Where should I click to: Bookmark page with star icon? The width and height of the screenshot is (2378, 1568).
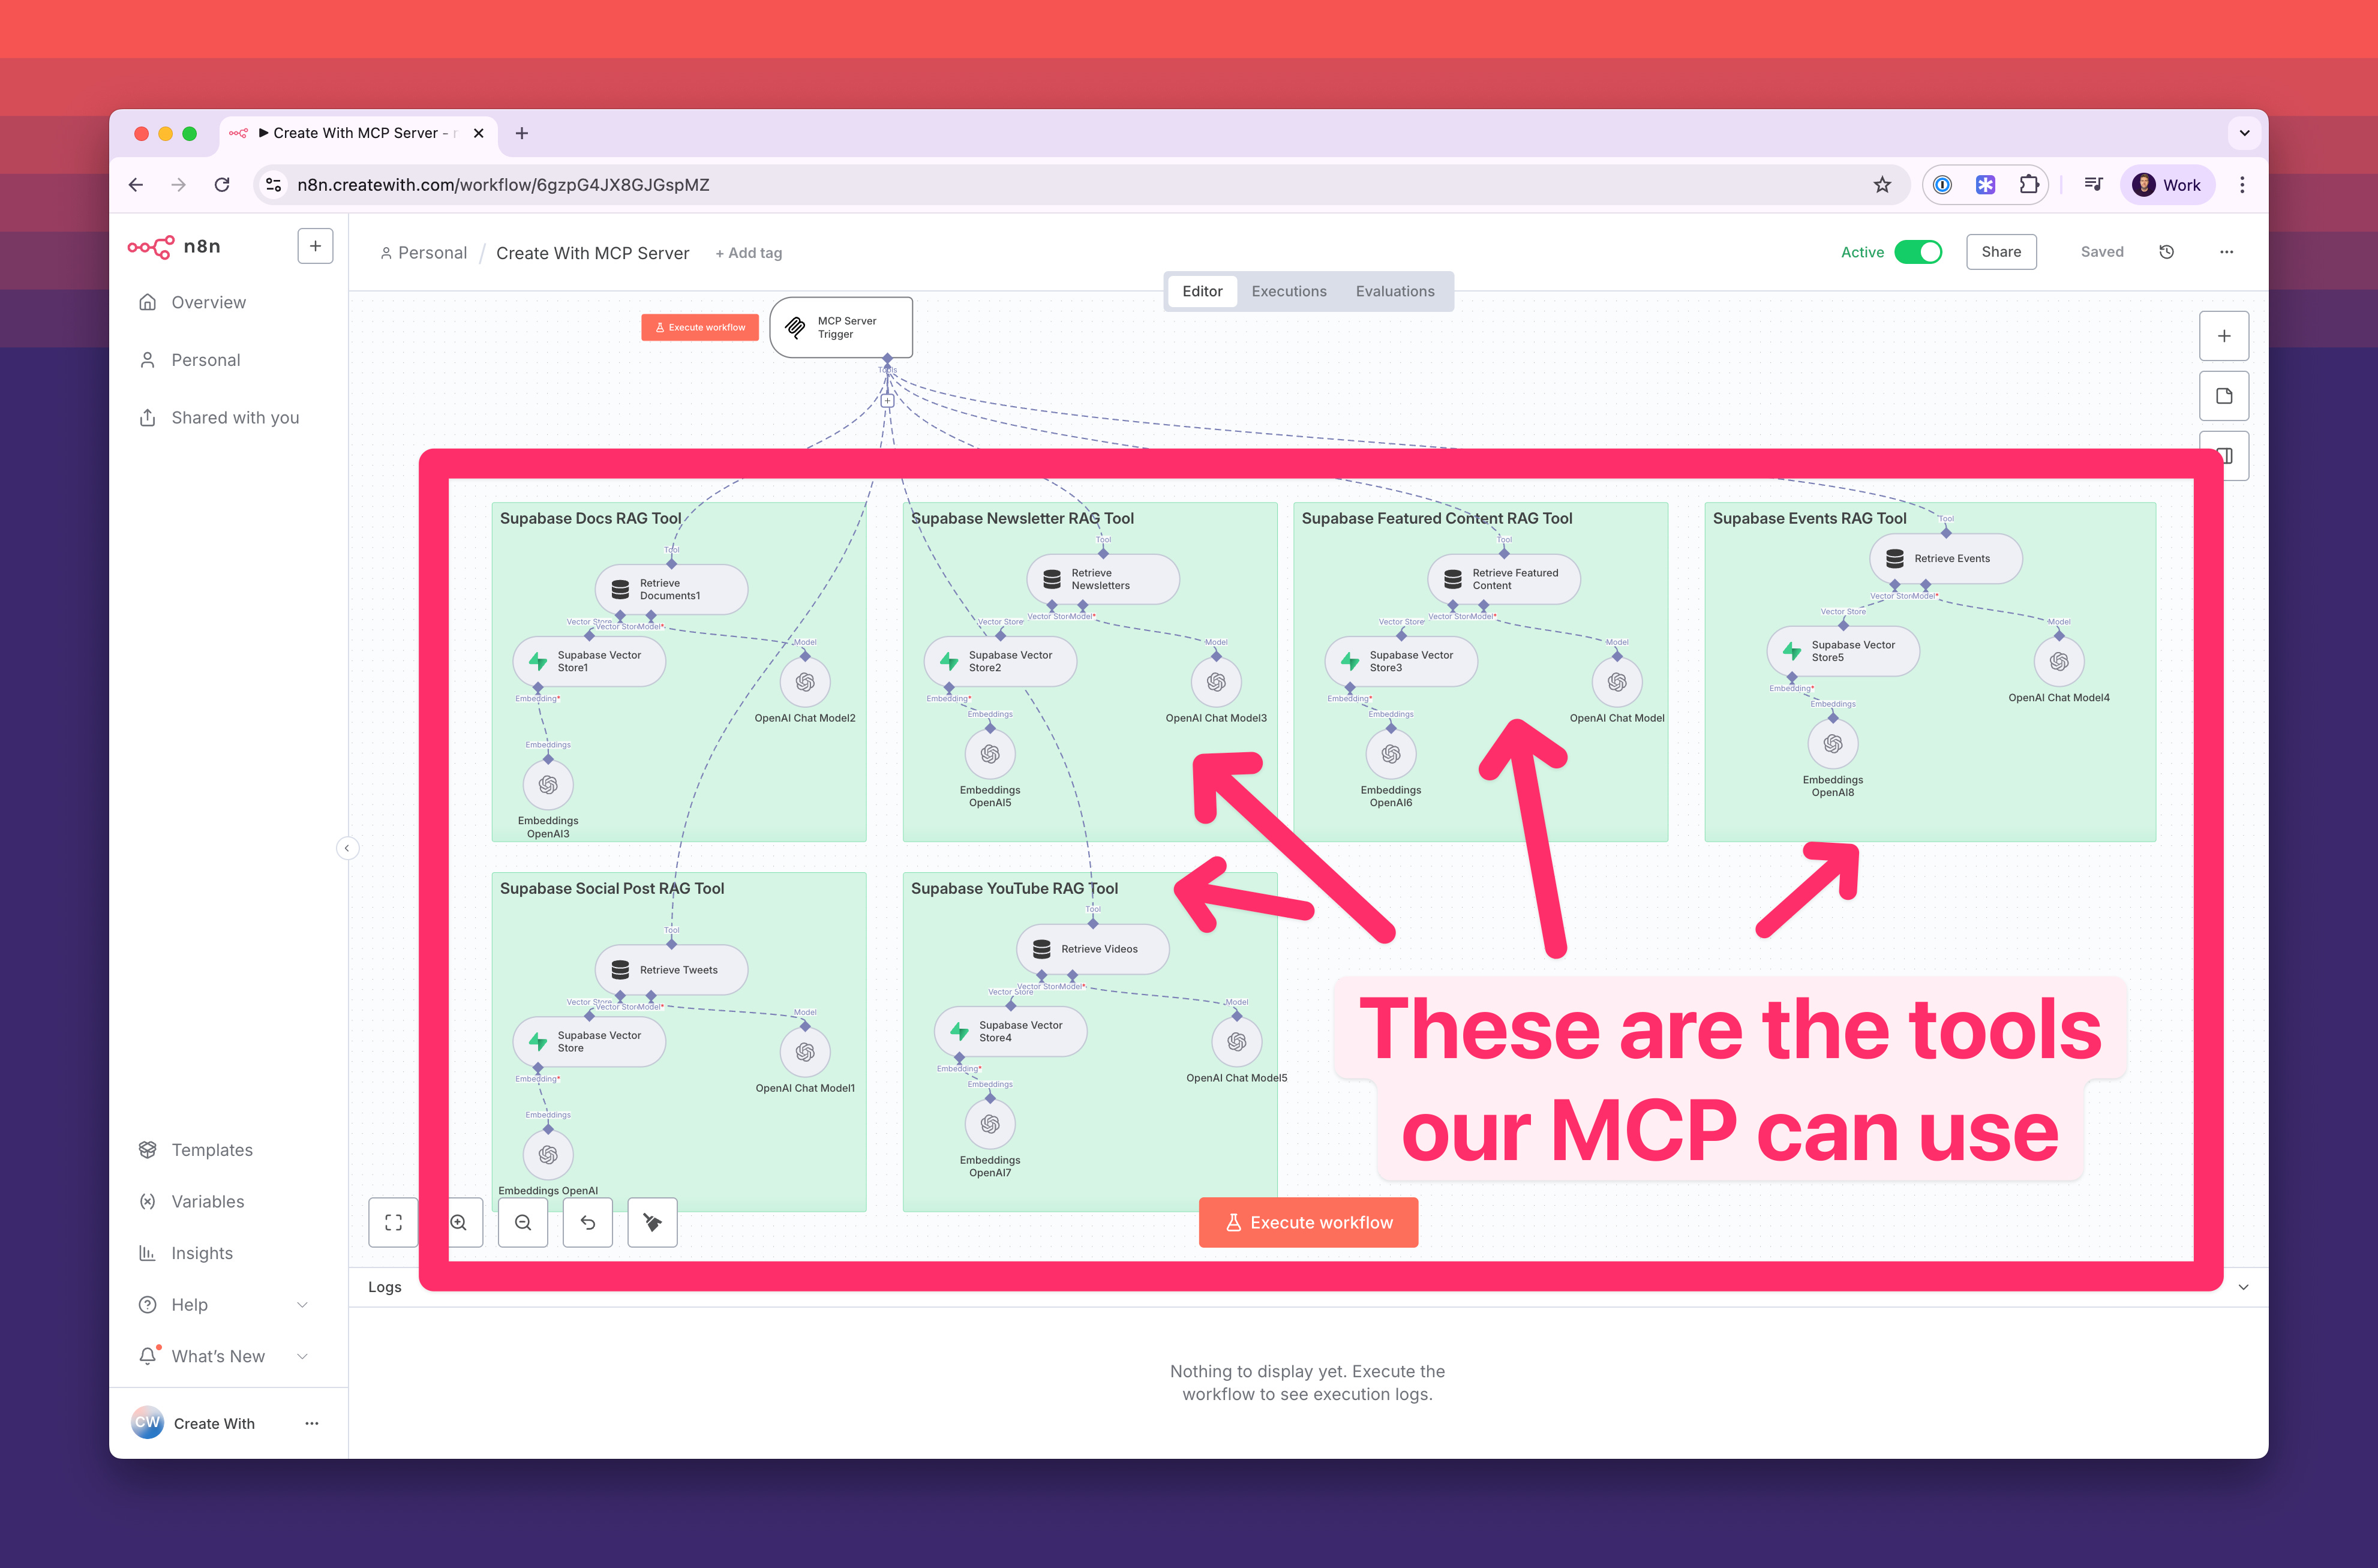click(1882, 185)
